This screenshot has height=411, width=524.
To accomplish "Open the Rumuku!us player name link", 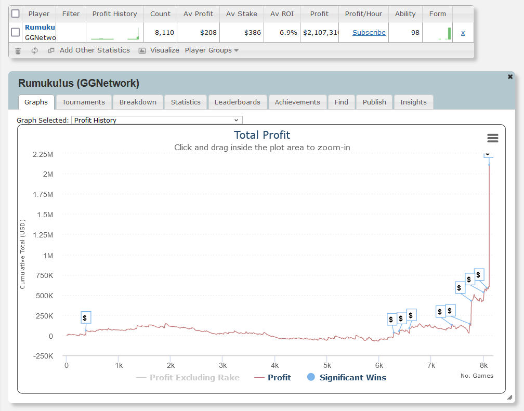I will tap(40, 27).
